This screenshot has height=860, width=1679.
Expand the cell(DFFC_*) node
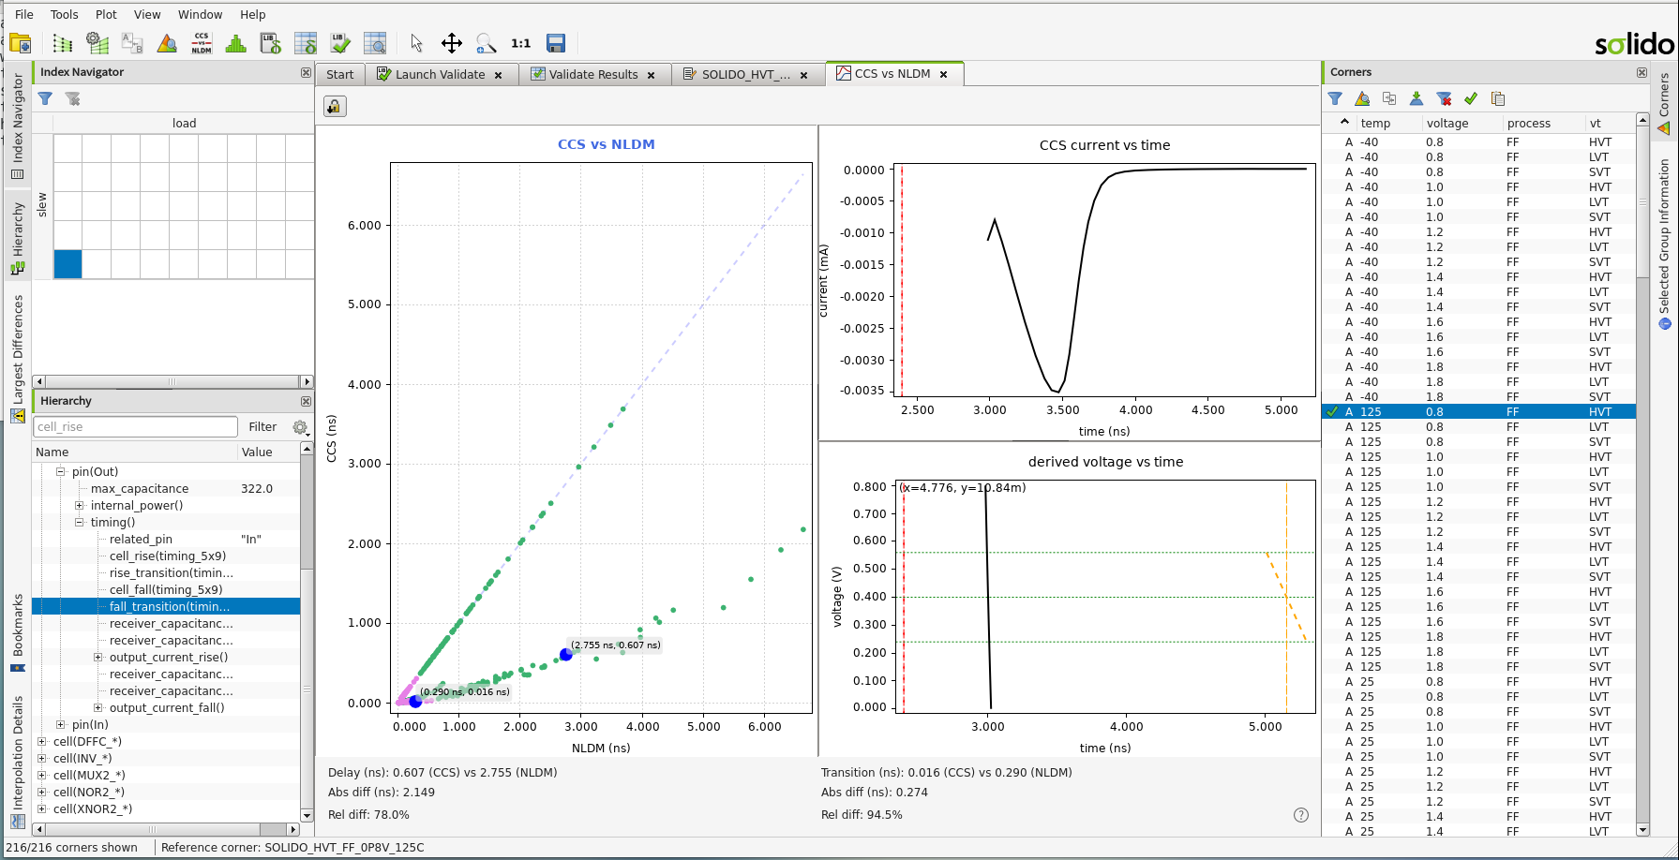(42, 742)
